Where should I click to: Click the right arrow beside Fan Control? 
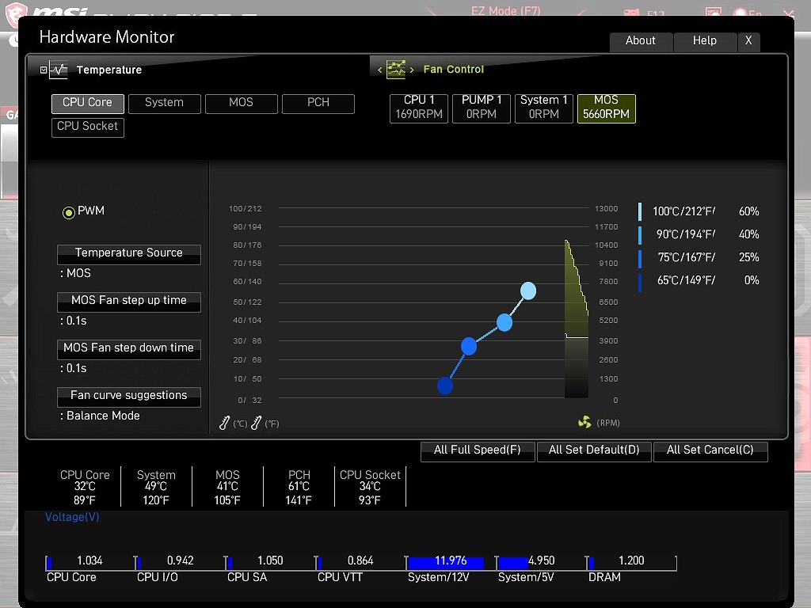[411, 70]
